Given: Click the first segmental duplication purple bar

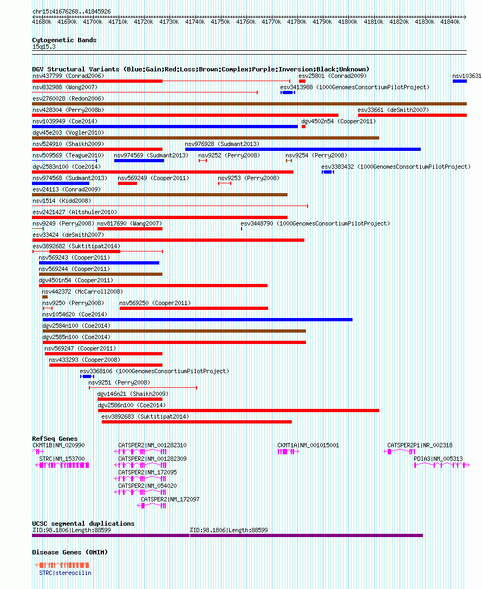Looking at the screenshot, I should tap(110, 535).
